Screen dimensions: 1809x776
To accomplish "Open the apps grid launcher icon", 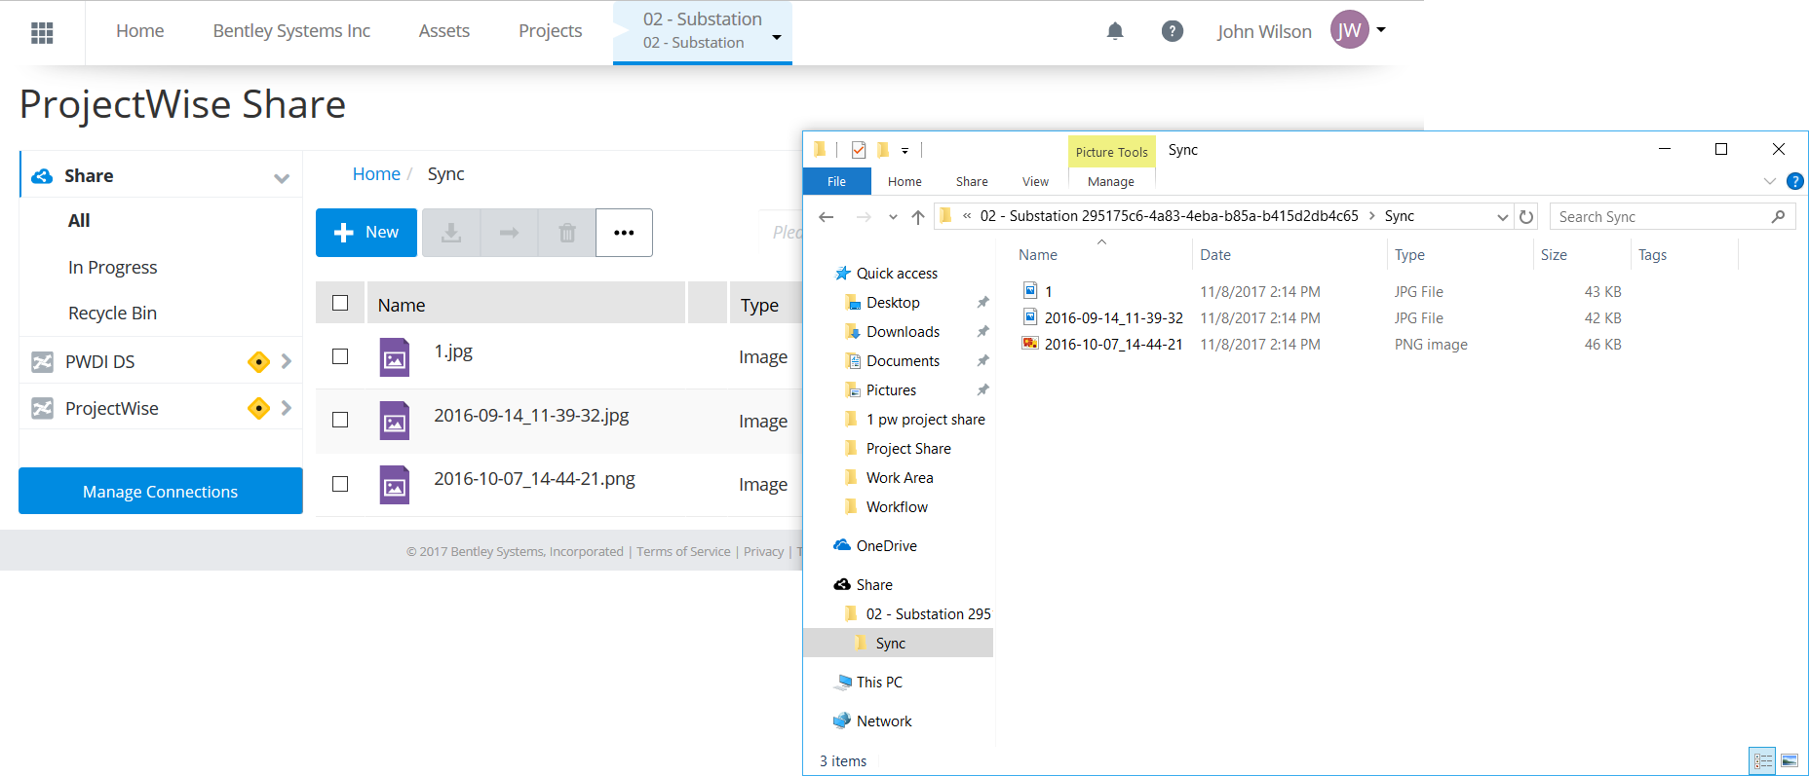I will point(42,32).
